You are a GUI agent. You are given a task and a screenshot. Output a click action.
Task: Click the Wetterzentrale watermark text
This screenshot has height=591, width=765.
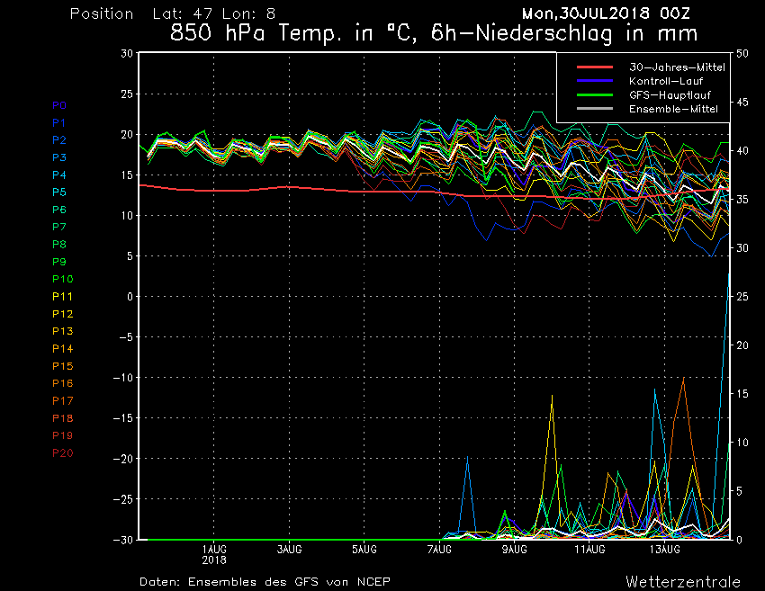683,581
